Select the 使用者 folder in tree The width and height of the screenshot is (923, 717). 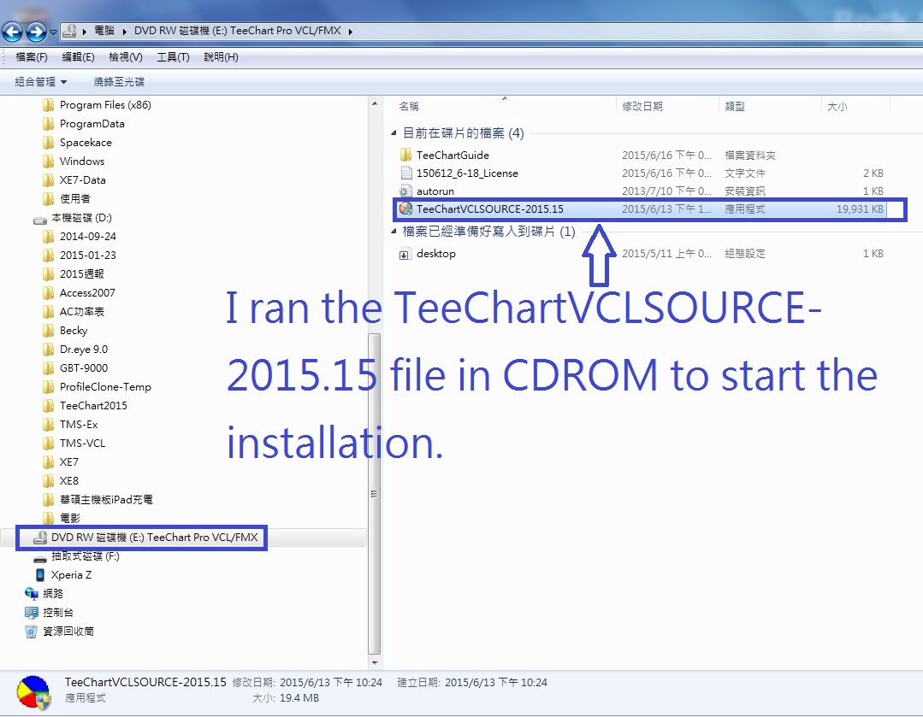(74, 199)
